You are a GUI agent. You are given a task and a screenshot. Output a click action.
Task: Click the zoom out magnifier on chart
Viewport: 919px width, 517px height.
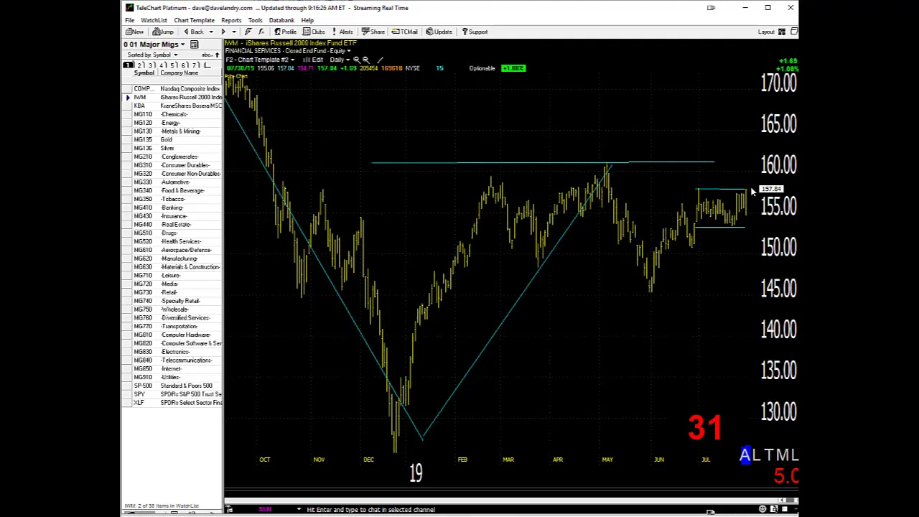coord(366,60)
